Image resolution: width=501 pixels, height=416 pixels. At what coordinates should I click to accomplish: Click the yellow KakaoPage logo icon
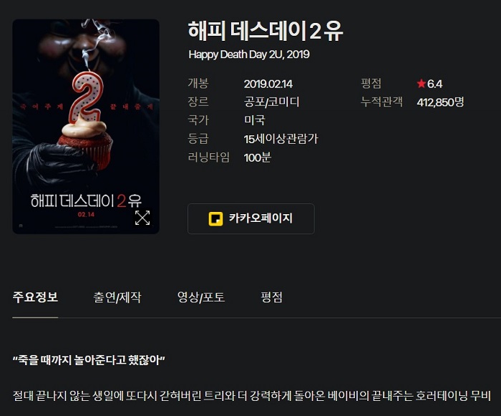pos(215,218)
